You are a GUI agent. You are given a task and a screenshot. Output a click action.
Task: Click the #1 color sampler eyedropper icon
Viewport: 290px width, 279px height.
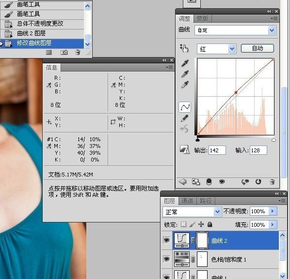pos(49,146)
